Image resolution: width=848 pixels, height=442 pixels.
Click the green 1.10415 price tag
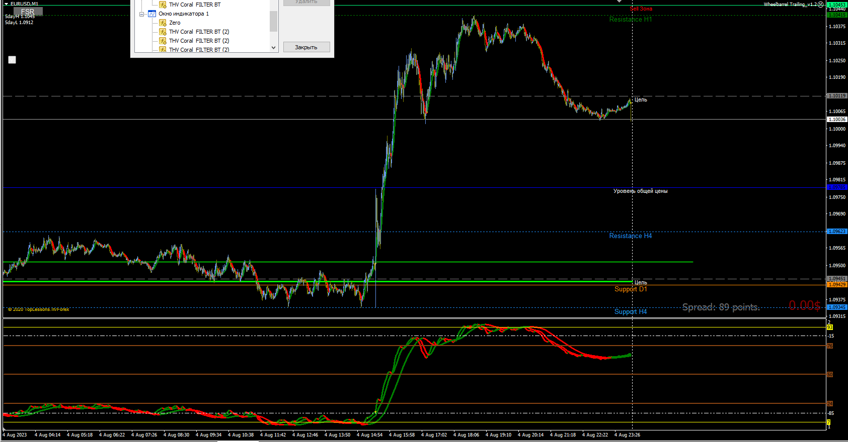point(837,15)
